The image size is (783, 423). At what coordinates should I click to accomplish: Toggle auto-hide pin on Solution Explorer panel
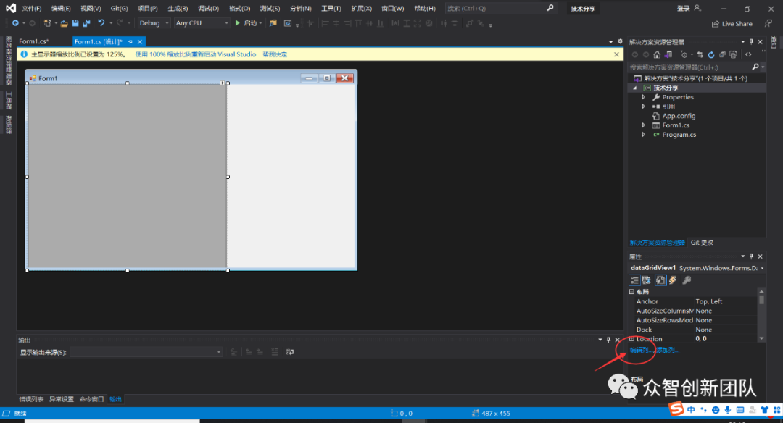coord(750,42)
